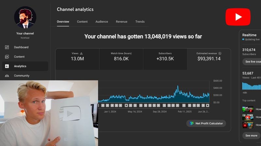Click the Net Profit Calculator button
261x146 pixels.
[206, 123]
